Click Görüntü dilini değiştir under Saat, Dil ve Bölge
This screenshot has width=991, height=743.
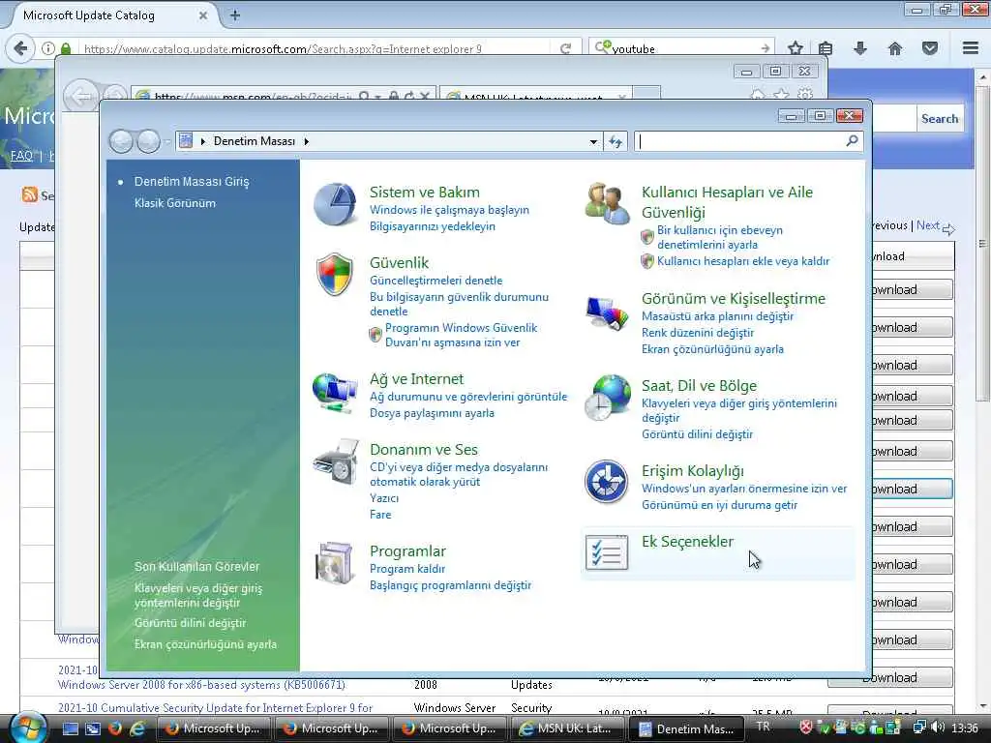(x=697, y=434)
